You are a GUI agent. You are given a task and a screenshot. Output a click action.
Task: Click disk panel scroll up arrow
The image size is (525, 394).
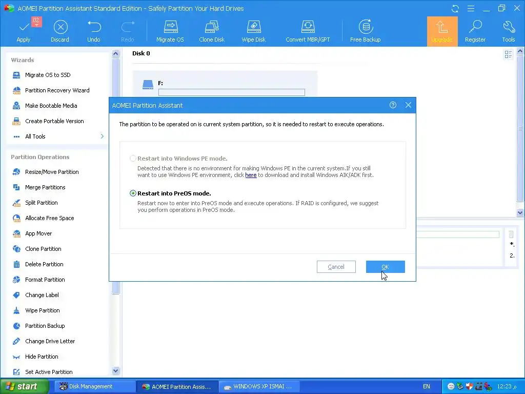coord(520,51)
